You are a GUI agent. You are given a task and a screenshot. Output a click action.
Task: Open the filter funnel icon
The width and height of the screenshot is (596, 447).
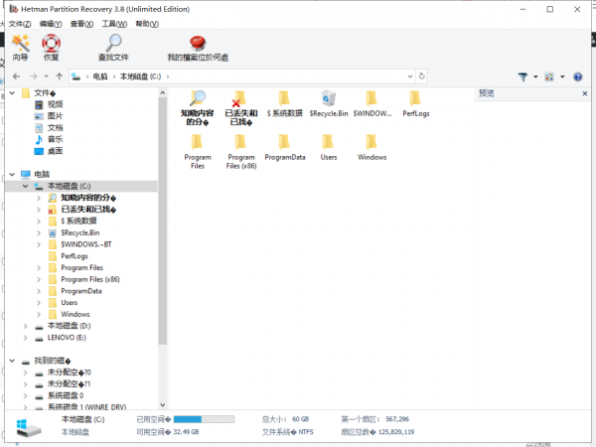tap(523, 76)
